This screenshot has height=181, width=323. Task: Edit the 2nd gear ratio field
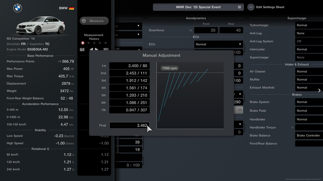coord(129,73)
